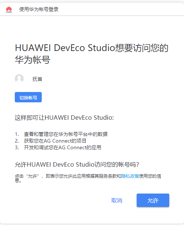The width and height of the screenshot is (184, 225).
Task: Click the header title 使用华为帐号登录
Action: 39,9
